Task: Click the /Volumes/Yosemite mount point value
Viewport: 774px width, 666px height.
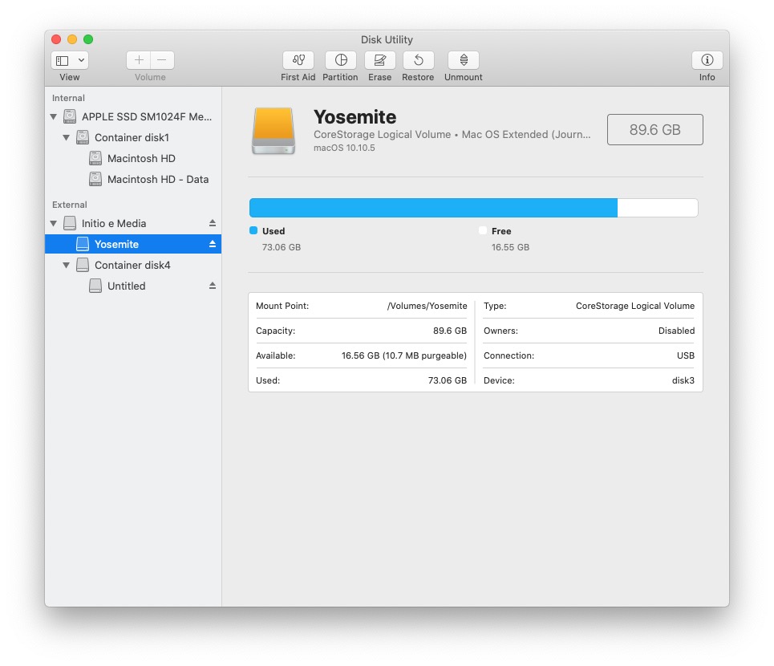Action: coord(427,306)
